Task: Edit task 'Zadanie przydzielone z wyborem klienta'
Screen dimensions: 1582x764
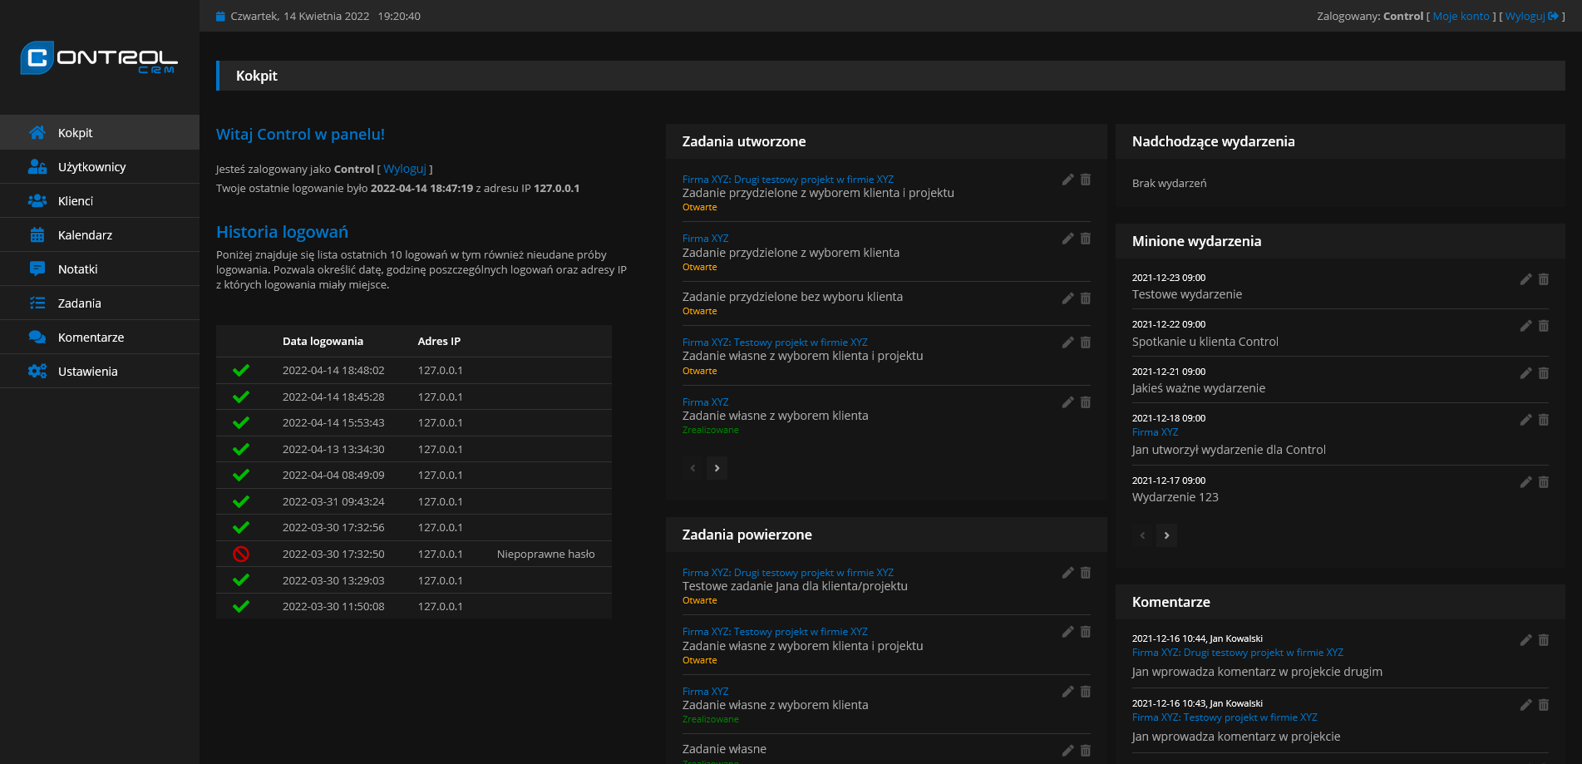Action: coord(1067,239)
